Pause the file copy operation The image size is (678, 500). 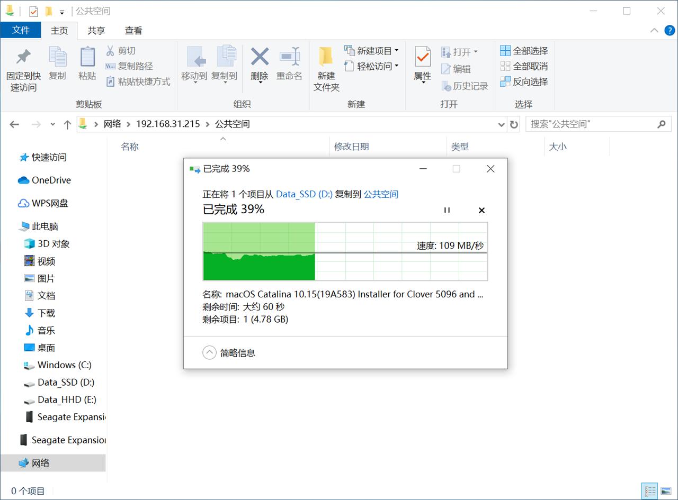(447, 210)
